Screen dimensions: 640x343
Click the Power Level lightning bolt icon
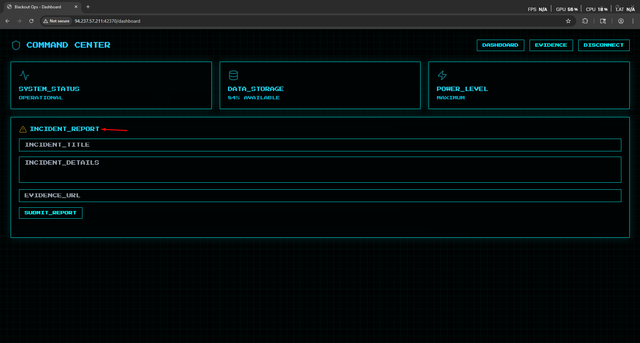click(442, 75)
